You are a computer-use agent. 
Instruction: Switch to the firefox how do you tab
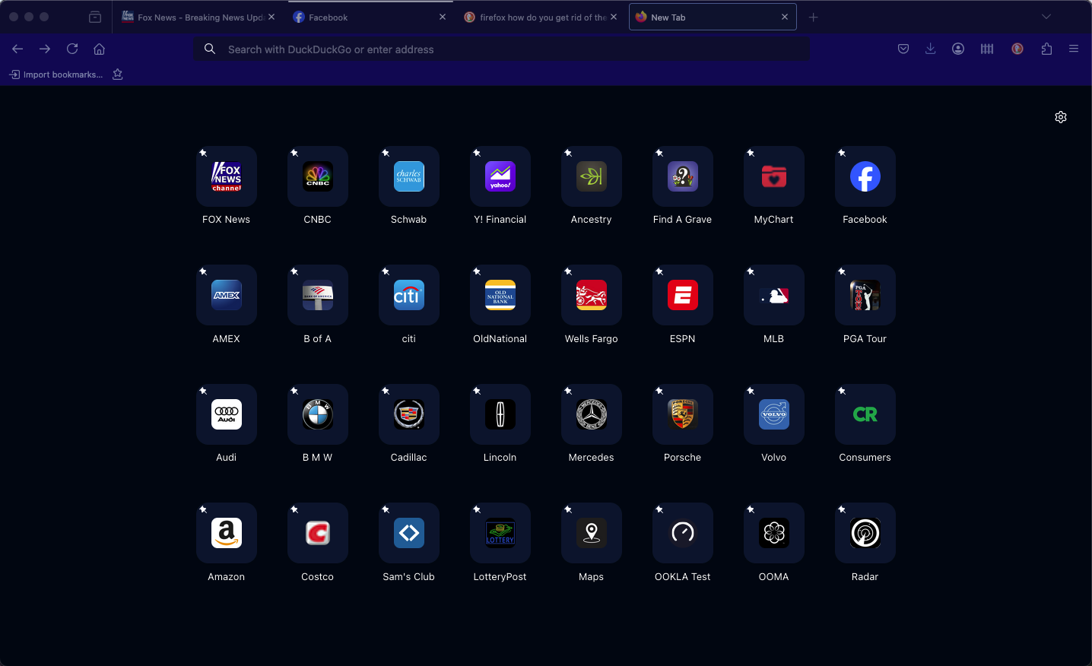pos(541,17)
